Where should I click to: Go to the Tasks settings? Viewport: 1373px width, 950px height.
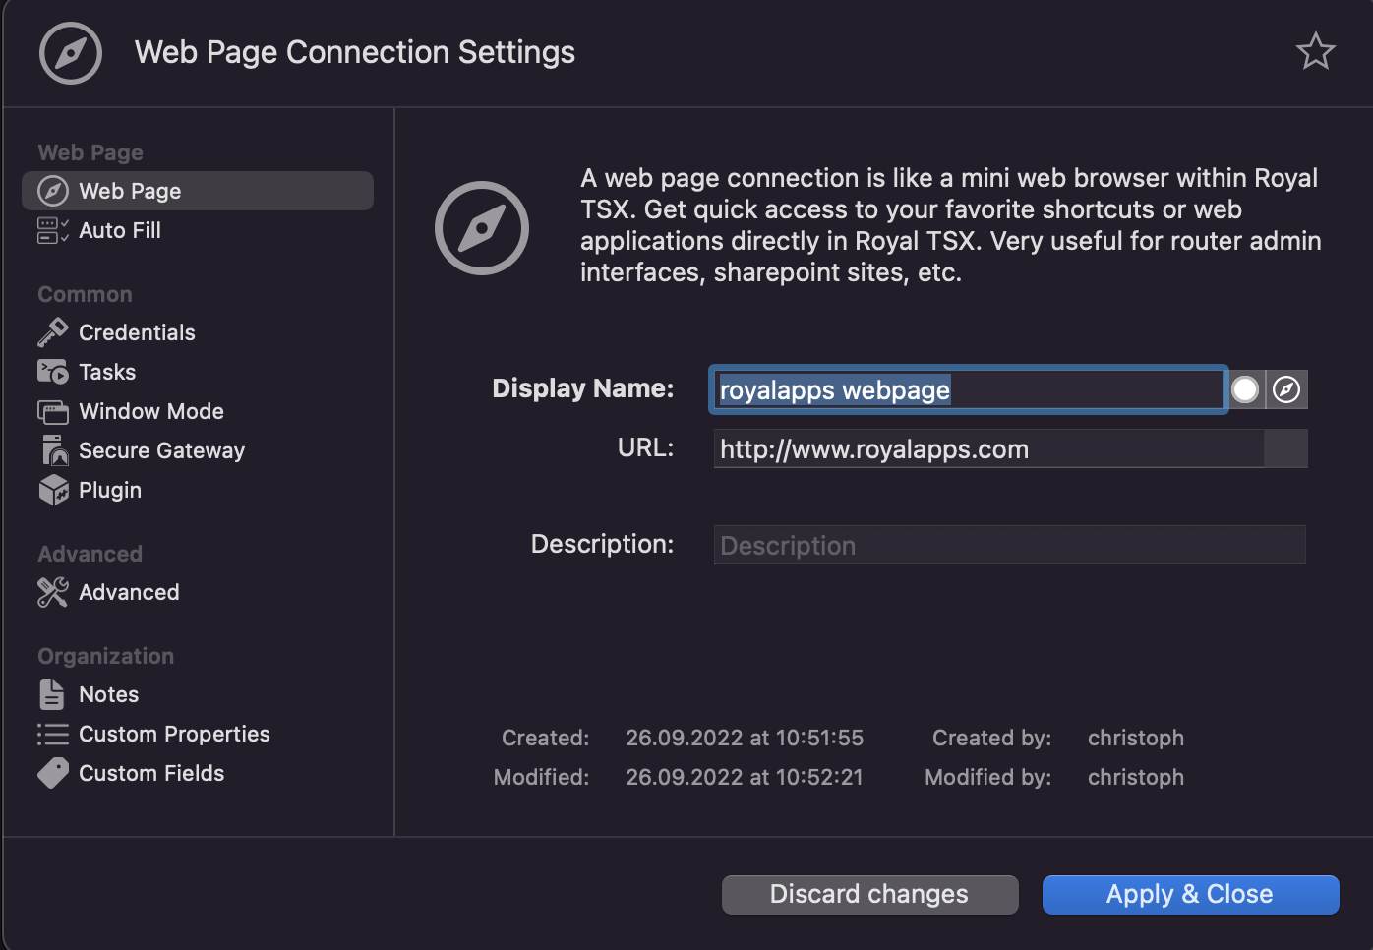(107, 372)
